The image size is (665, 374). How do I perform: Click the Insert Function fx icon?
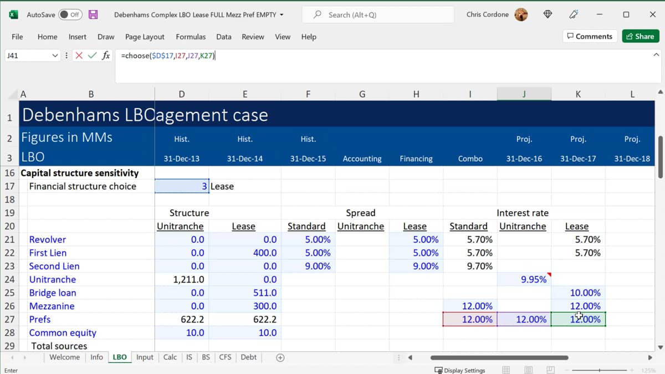(x=106, y=55)
